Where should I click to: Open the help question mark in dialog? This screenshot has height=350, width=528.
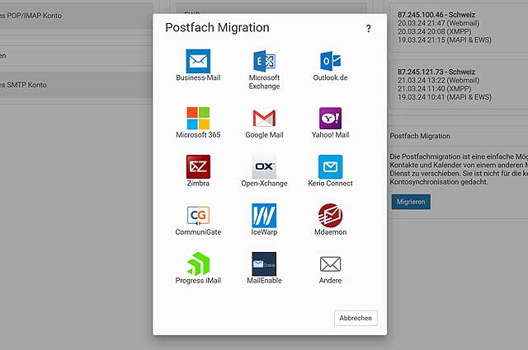(x=369, y=29)
